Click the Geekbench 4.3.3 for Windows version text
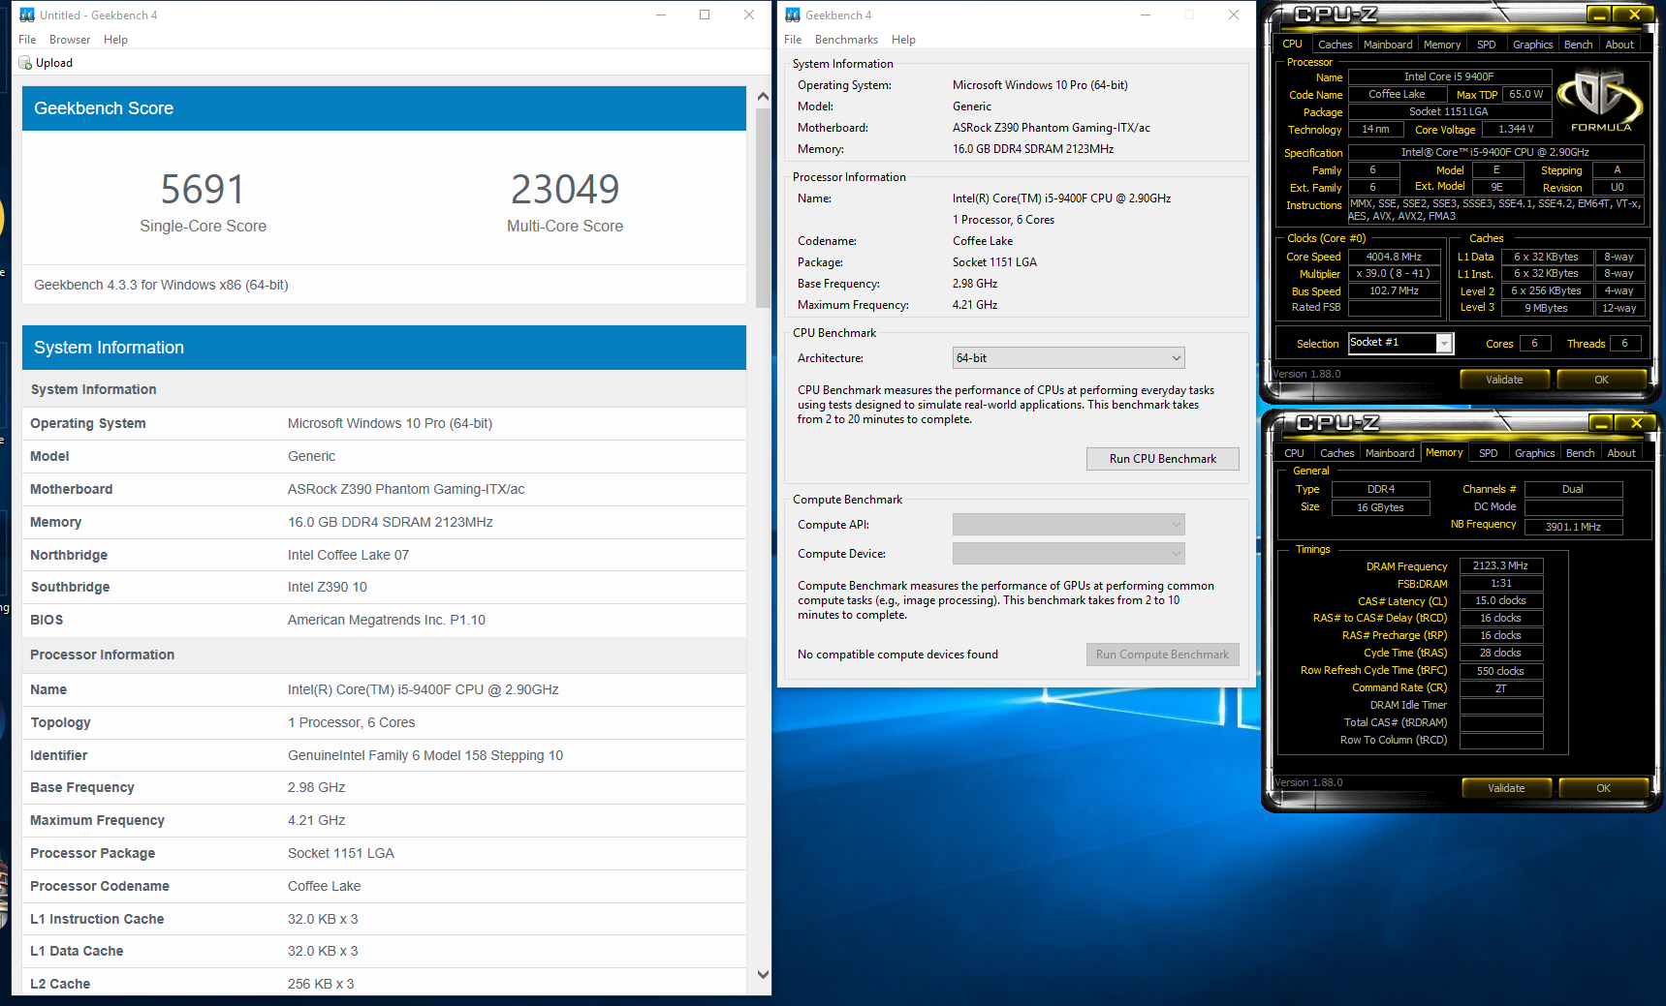 click(x=161, y=285)
